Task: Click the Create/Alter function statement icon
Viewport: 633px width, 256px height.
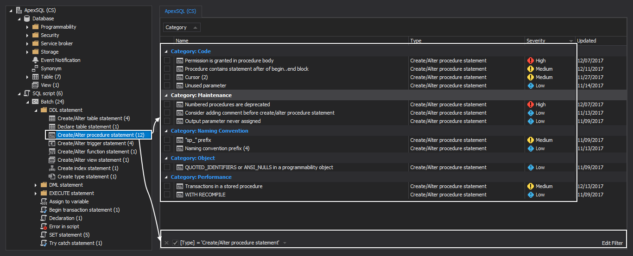Action: (52, 152)
